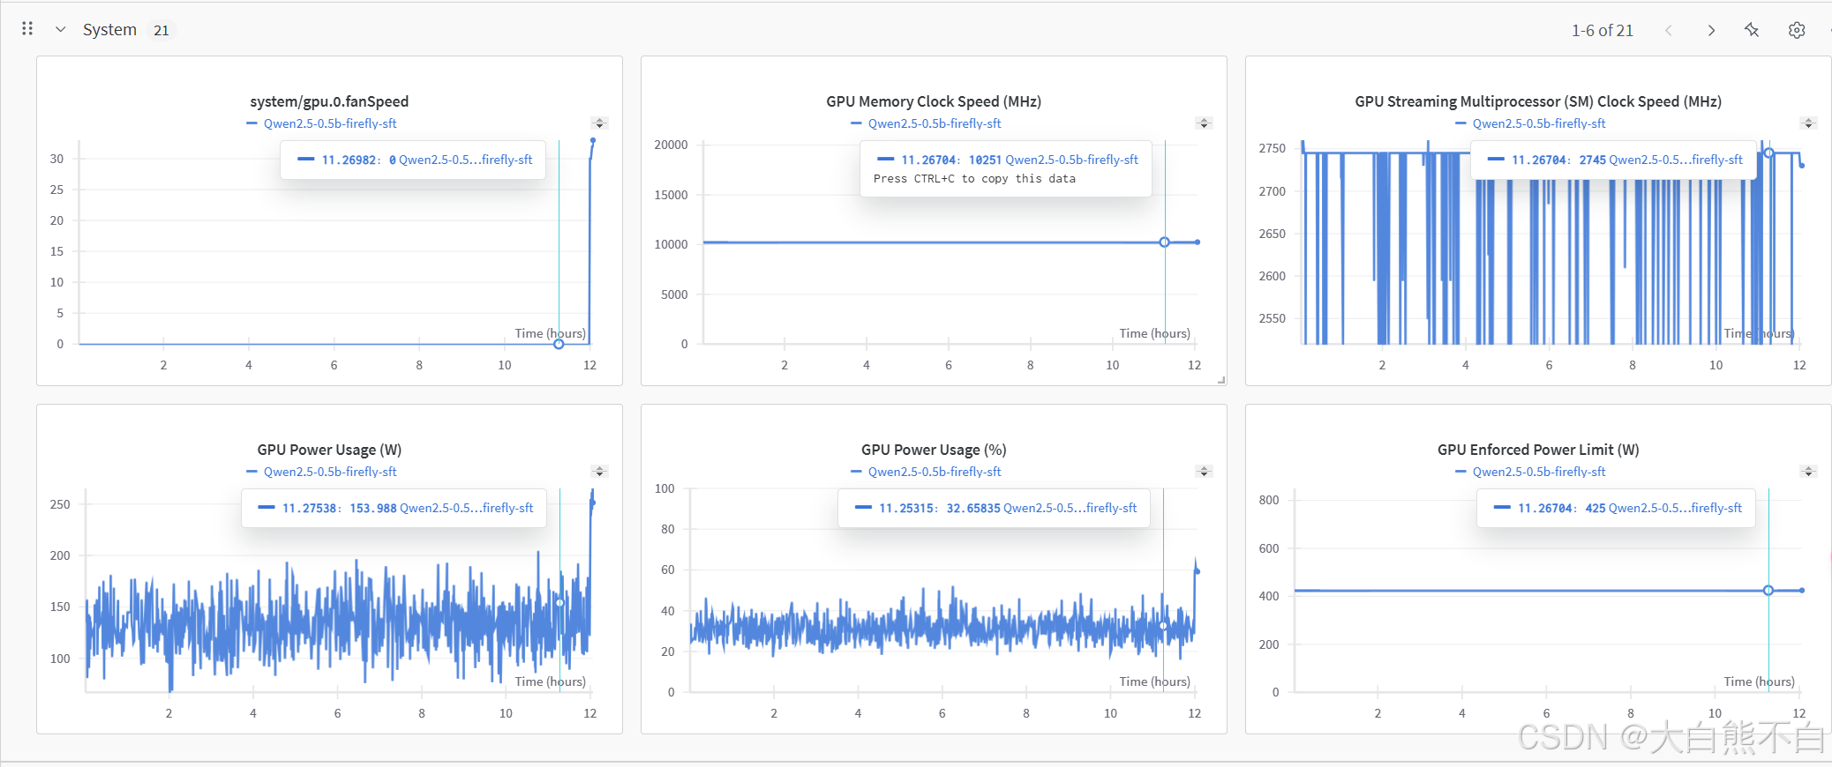Click the fanSpeed chart legend run name
The image size is (1832, 767).
tap(330, 123)
